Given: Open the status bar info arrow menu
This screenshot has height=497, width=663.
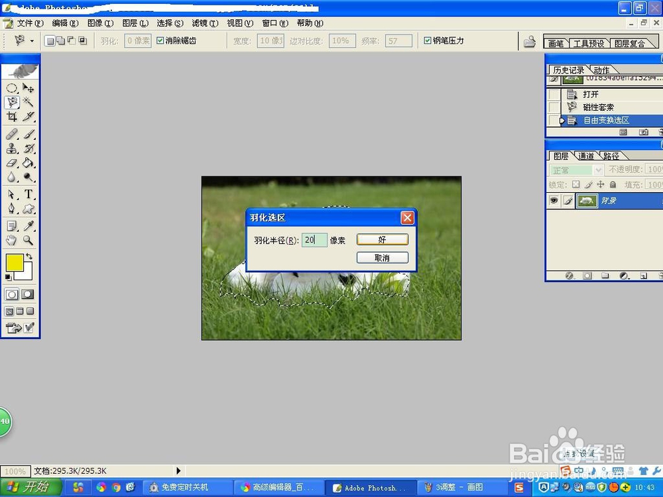Looking at the screenshot, I should [178, 470].
